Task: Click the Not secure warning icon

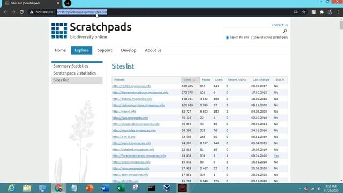Action: (x=32, y=12)
